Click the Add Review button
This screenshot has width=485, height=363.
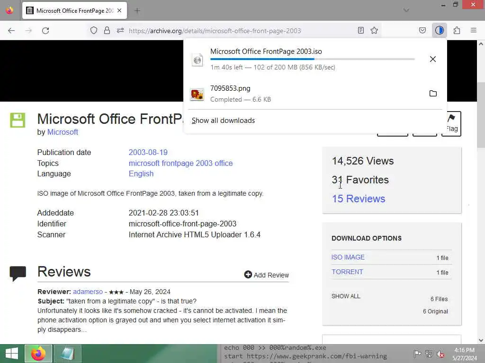tap(266, 275)
